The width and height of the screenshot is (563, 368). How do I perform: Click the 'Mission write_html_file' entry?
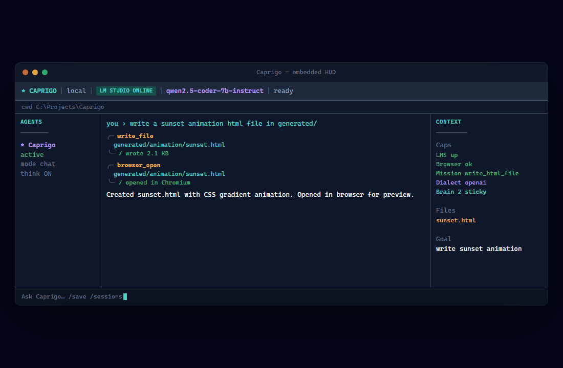[x=477, y=173]
